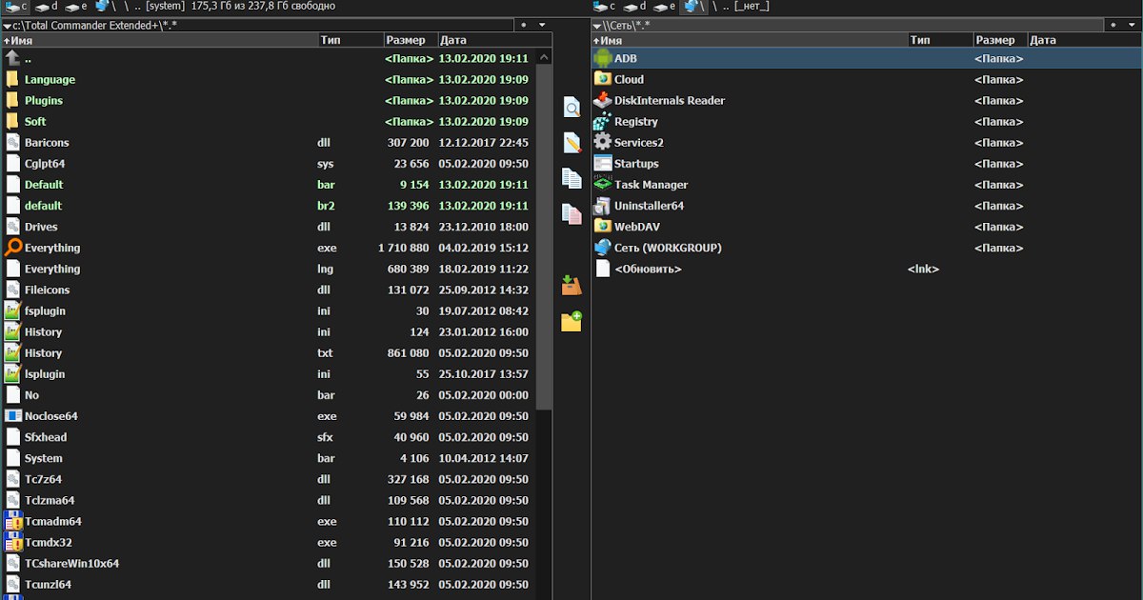This screenshot has width=1143, height=600.
Task: Open DiskInternals Reader plugin
Action: (866, 100)
